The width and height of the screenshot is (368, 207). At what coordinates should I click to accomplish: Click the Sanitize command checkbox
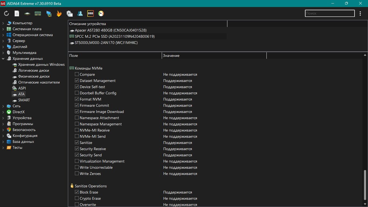coord(77,143)
